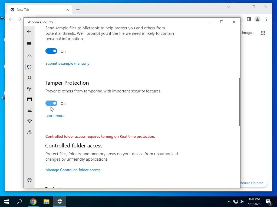
Task: Open Manage Controlled folder access link
Action: pos(73,170)
